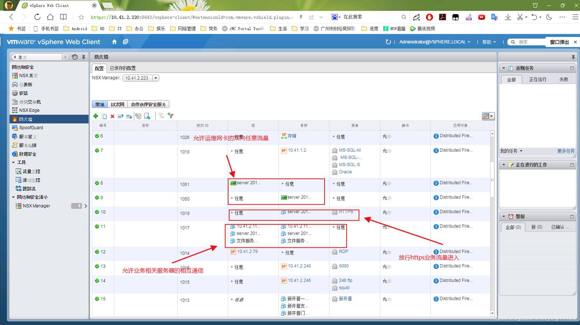Collapse the Alarms panel
The height and width of the screenshot is (325, 580).
504,217
